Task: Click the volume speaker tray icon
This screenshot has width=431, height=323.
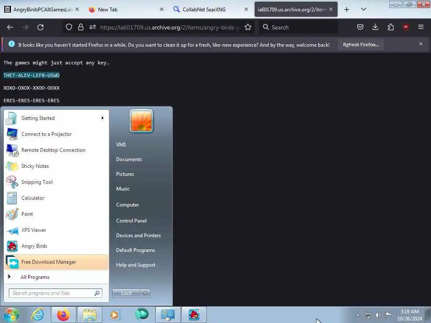Action: click(x=378, y=315)
